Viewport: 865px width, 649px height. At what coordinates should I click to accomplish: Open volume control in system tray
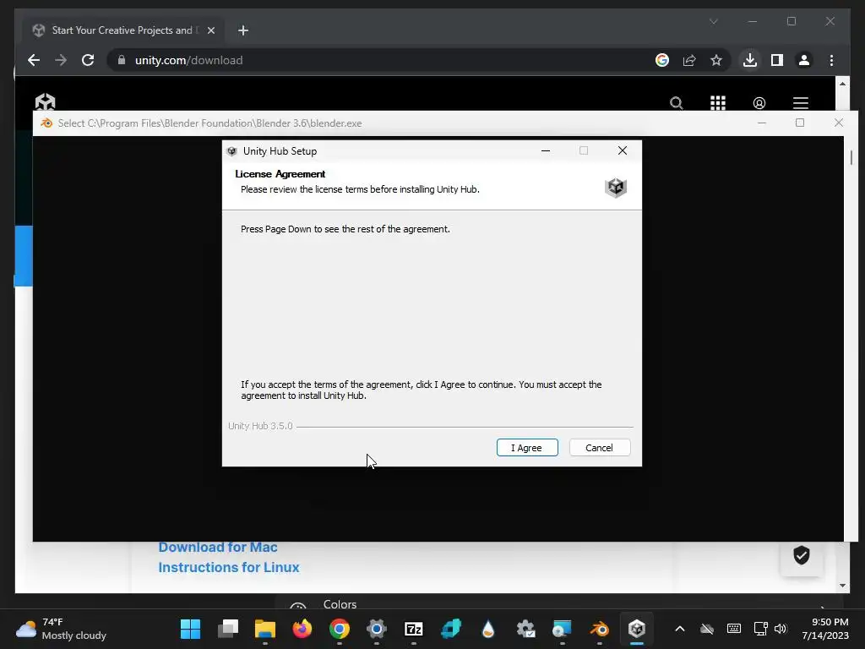click(x=781, y=629)
